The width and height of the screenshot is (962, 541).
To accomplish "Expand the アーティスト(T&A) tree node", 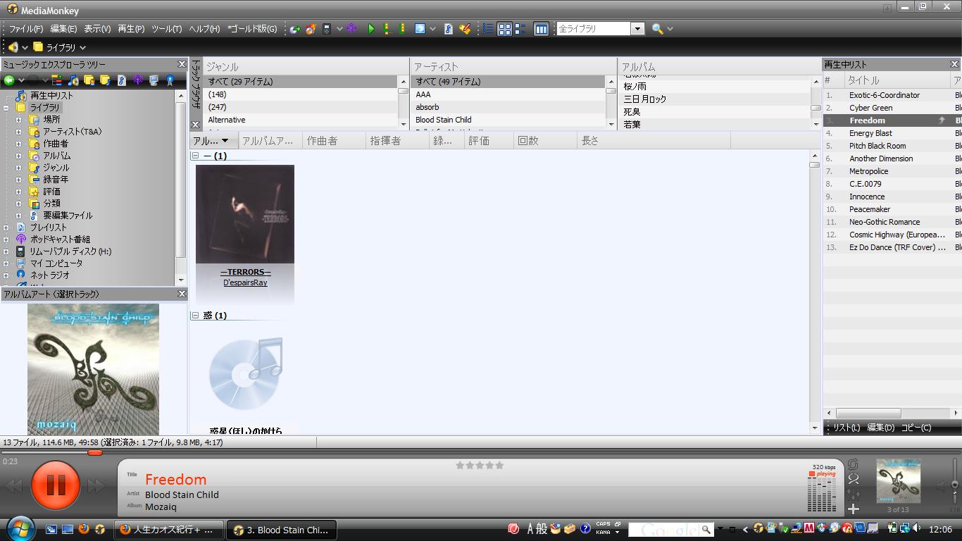I will point(19,132).
